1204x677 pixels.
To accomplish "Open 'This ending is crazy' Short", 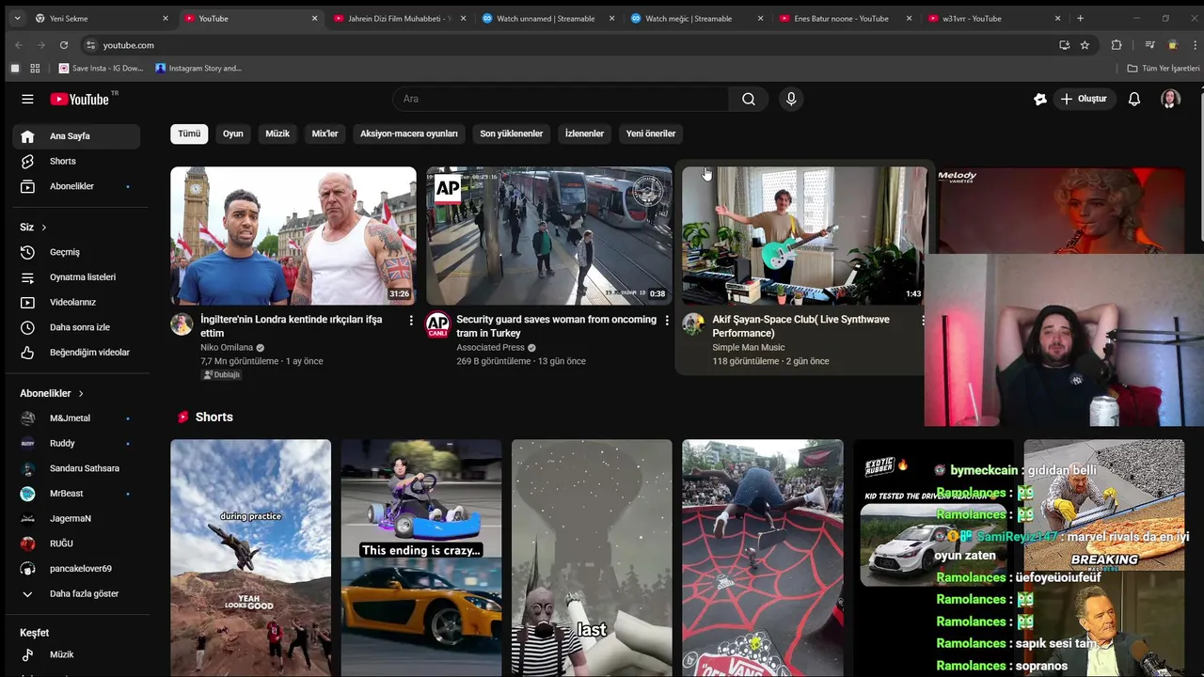I will click(x=421, y=559).
